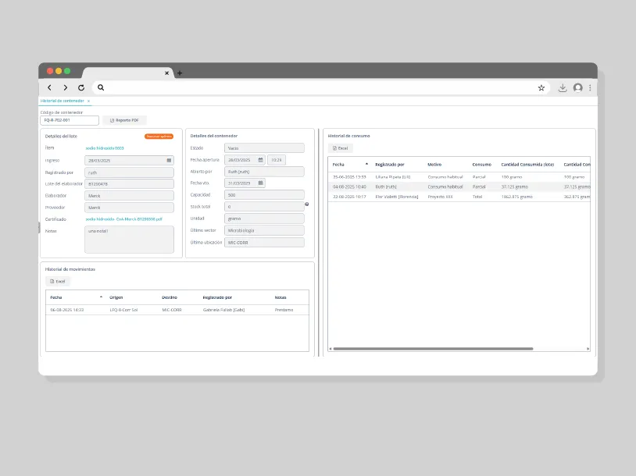This screenshot has width=636, height=476.
Task: Reload the page with the browser refresh icon
Action: click(x=81, y=87)
